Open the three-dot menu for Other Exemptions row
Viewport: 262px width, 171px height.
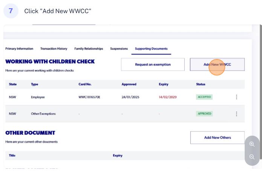pos(236,114)
